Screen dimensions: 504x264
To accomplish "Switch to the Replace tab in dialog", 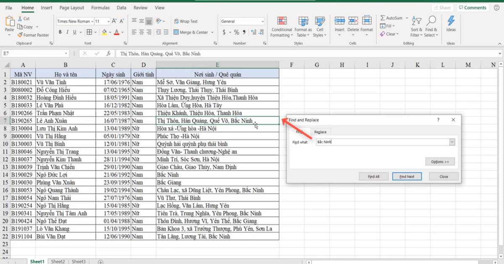I will [x=320, y=132].
